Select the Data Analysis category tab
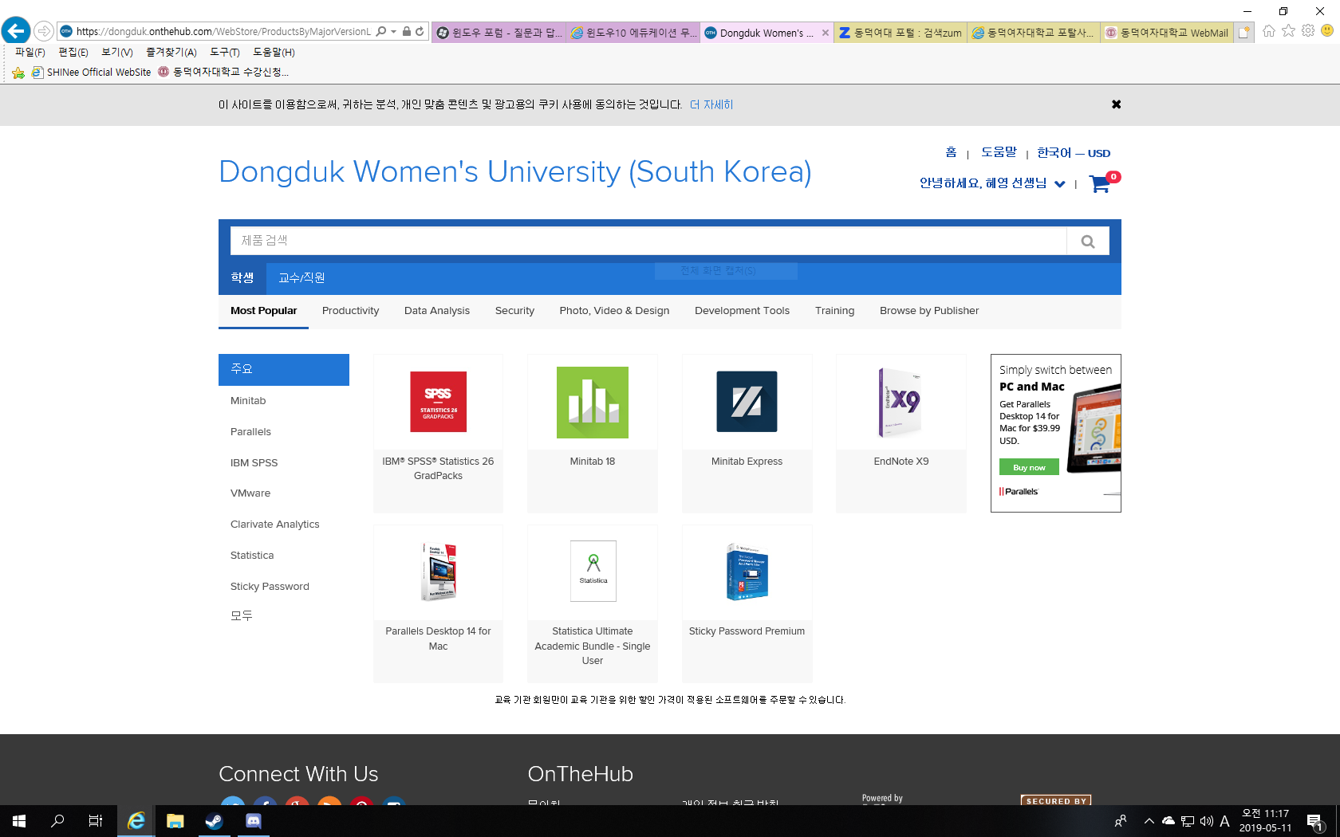The image size is (1340, 837). (x=437, y=311)
